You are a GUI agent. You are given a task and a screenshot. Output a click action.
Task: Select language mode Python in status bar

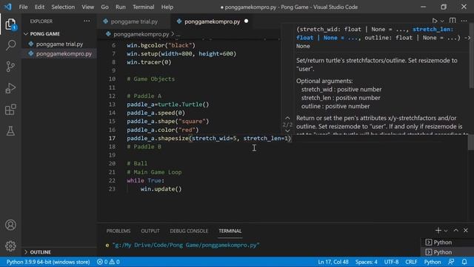[433, 262]
